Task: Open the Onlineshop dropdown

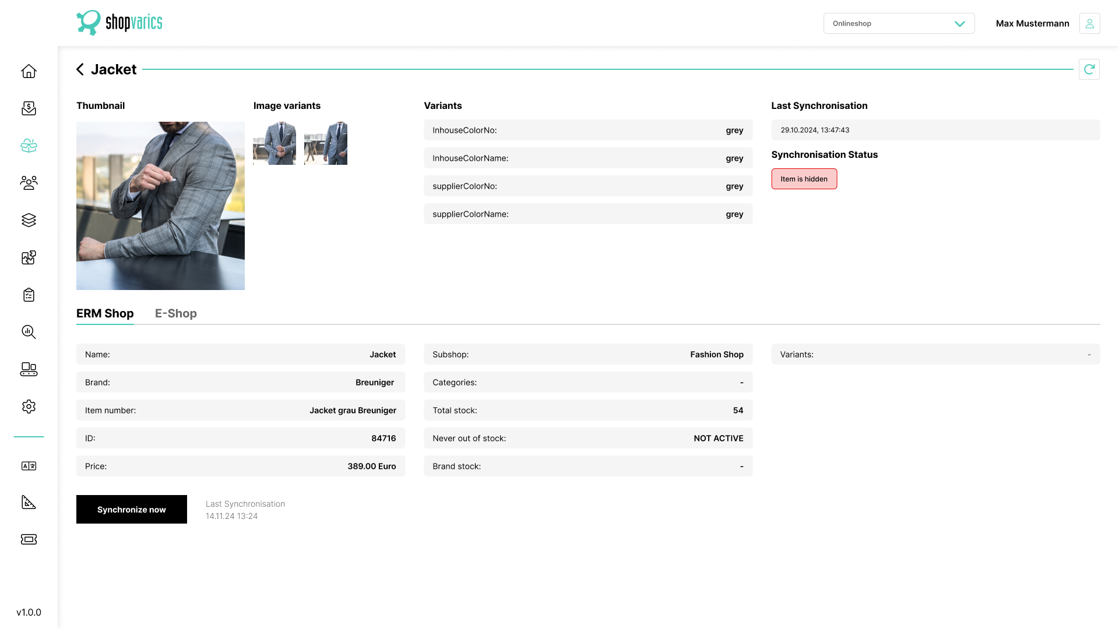Action: (x=899, y=23)
